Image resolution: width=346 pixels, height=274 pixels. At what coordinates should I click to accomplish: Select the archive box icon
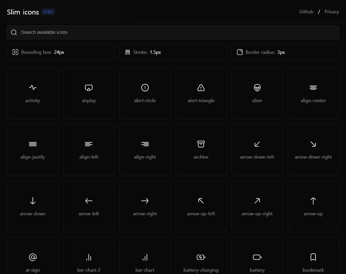[201, 144]
